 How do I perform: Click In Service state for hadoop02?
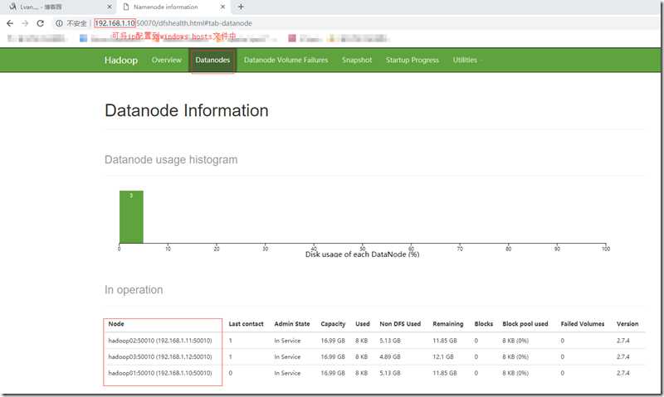[x=287, y=341]
